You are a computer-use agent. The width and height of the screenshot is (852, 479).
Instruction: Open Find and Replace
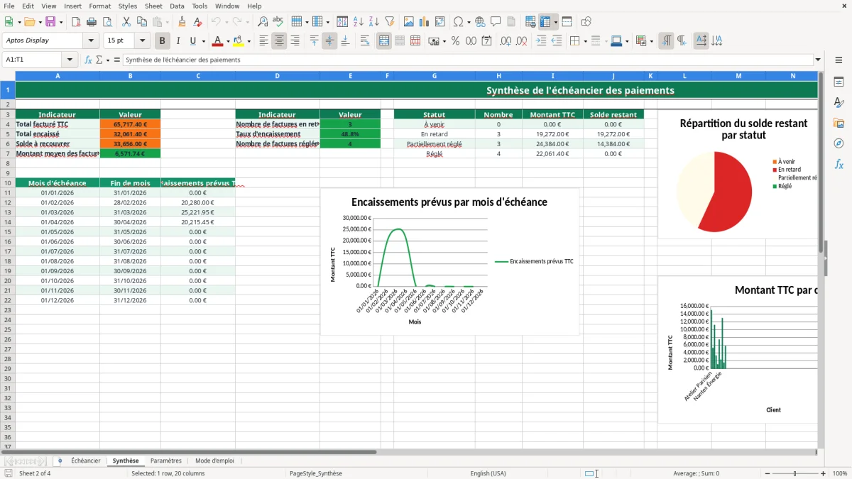click(x=263, y=22)
